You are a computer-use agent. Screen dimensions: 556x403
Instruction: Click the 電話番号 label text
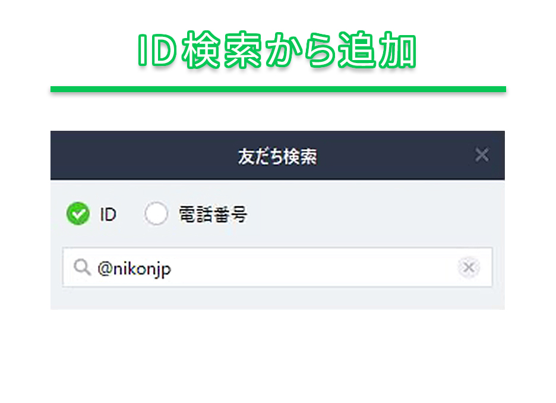pos(213,214)
